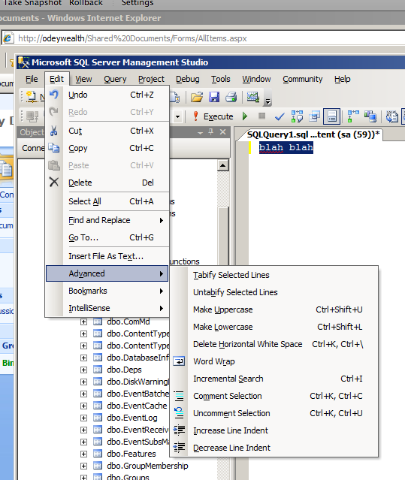Open the Bookmarks submenu
This screenshot has width=405, height=480.
click(107, 291)
